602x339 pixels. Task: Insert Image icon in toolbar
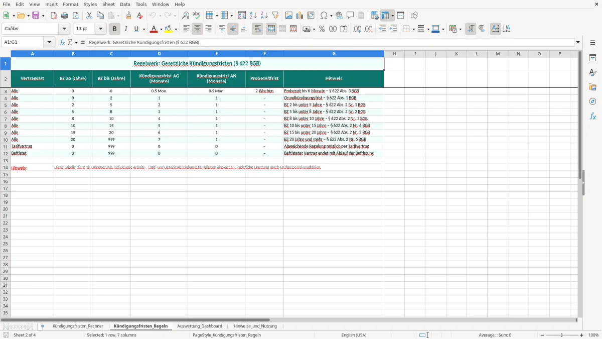(x=289, y=16)
